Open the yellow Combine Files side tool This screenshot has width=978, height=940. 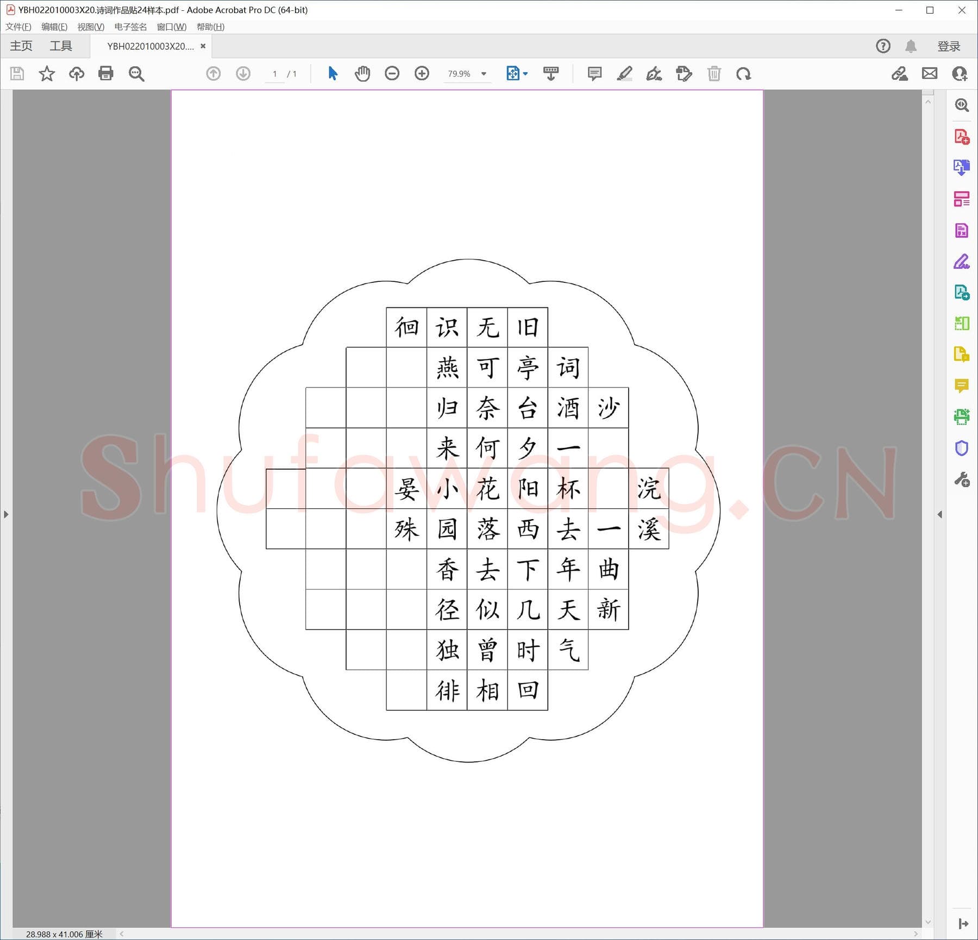click(962, 355)
